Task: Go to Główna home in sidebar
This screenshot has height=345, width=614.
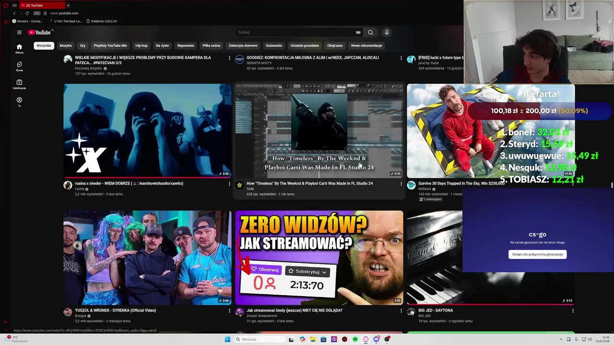Action: coord(19,48)
